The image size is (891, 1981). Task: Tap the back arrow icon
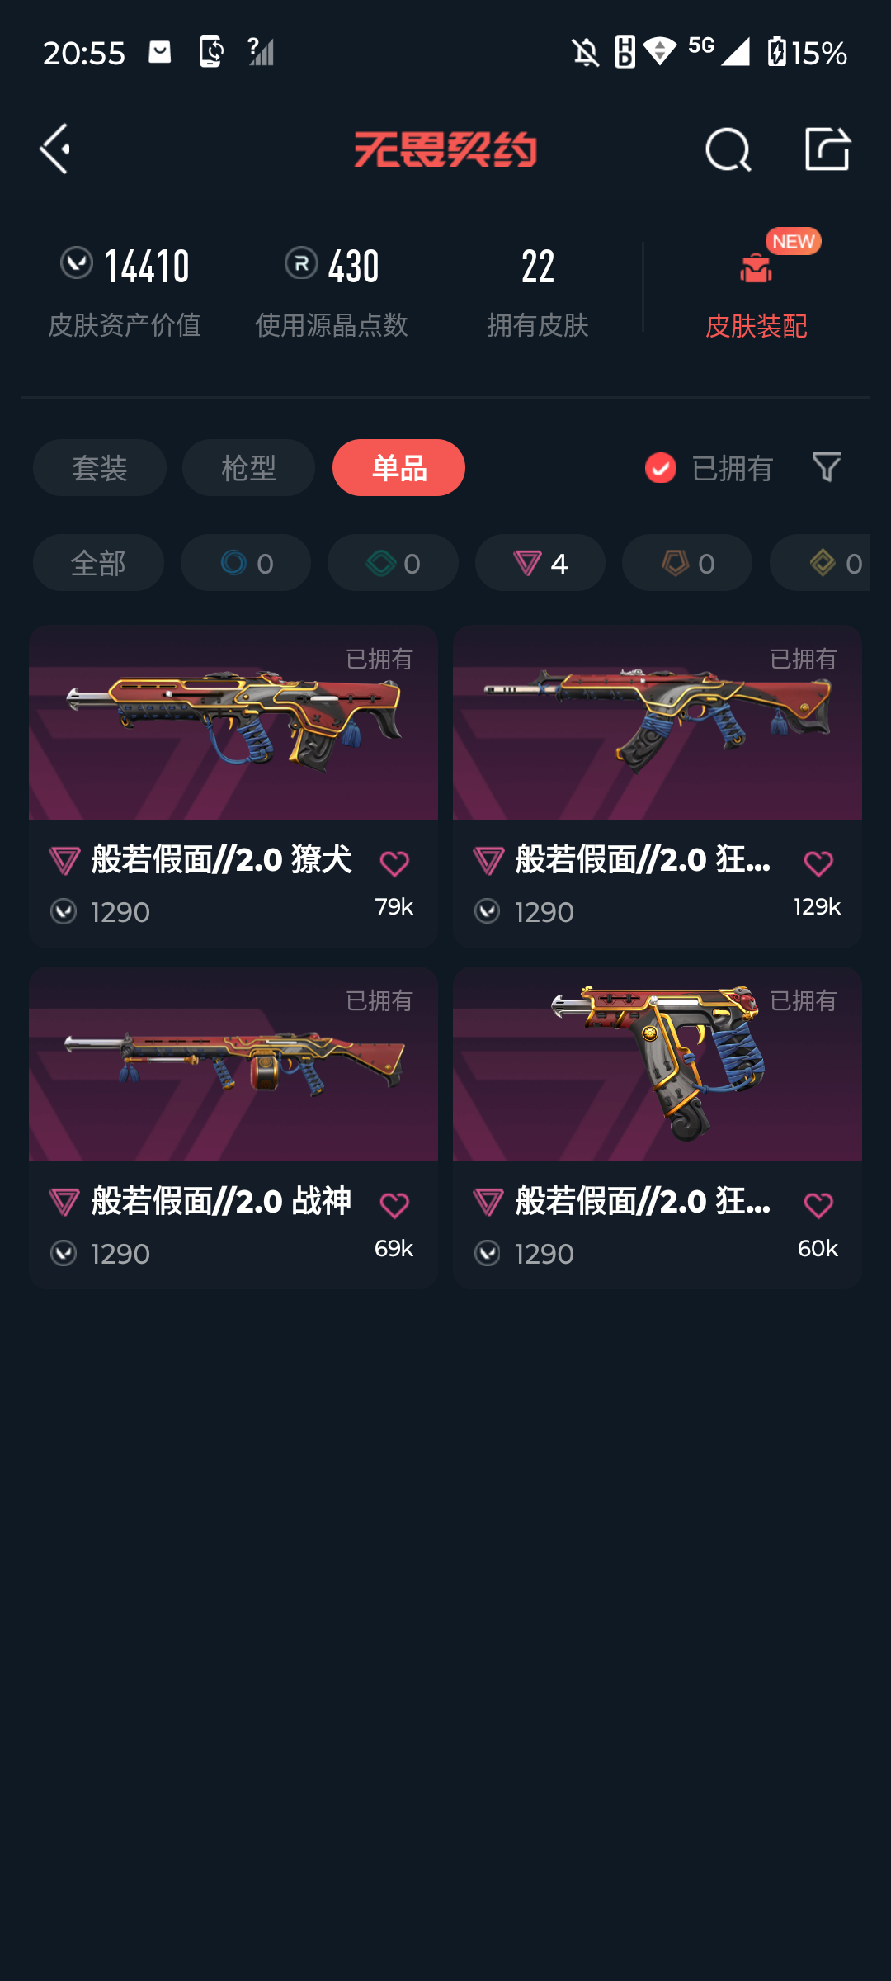(55, 149)
